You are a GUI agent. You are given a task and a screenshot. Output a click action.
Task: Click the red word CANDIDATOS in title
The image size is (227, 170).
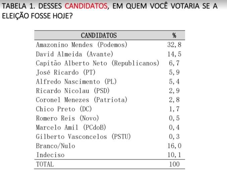(x=86, y=6)
